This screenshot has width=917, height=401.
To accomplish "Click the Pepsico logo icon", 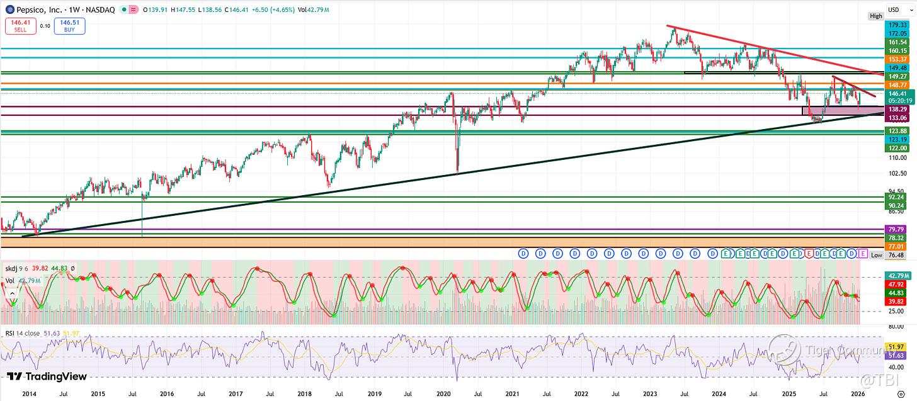I will point(9,9).
